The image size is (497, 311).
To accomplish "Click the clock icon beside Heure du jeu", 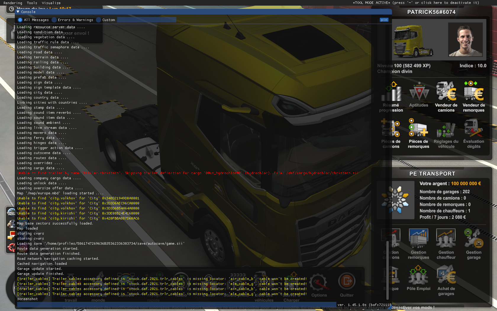I will (x=11, y=9).
